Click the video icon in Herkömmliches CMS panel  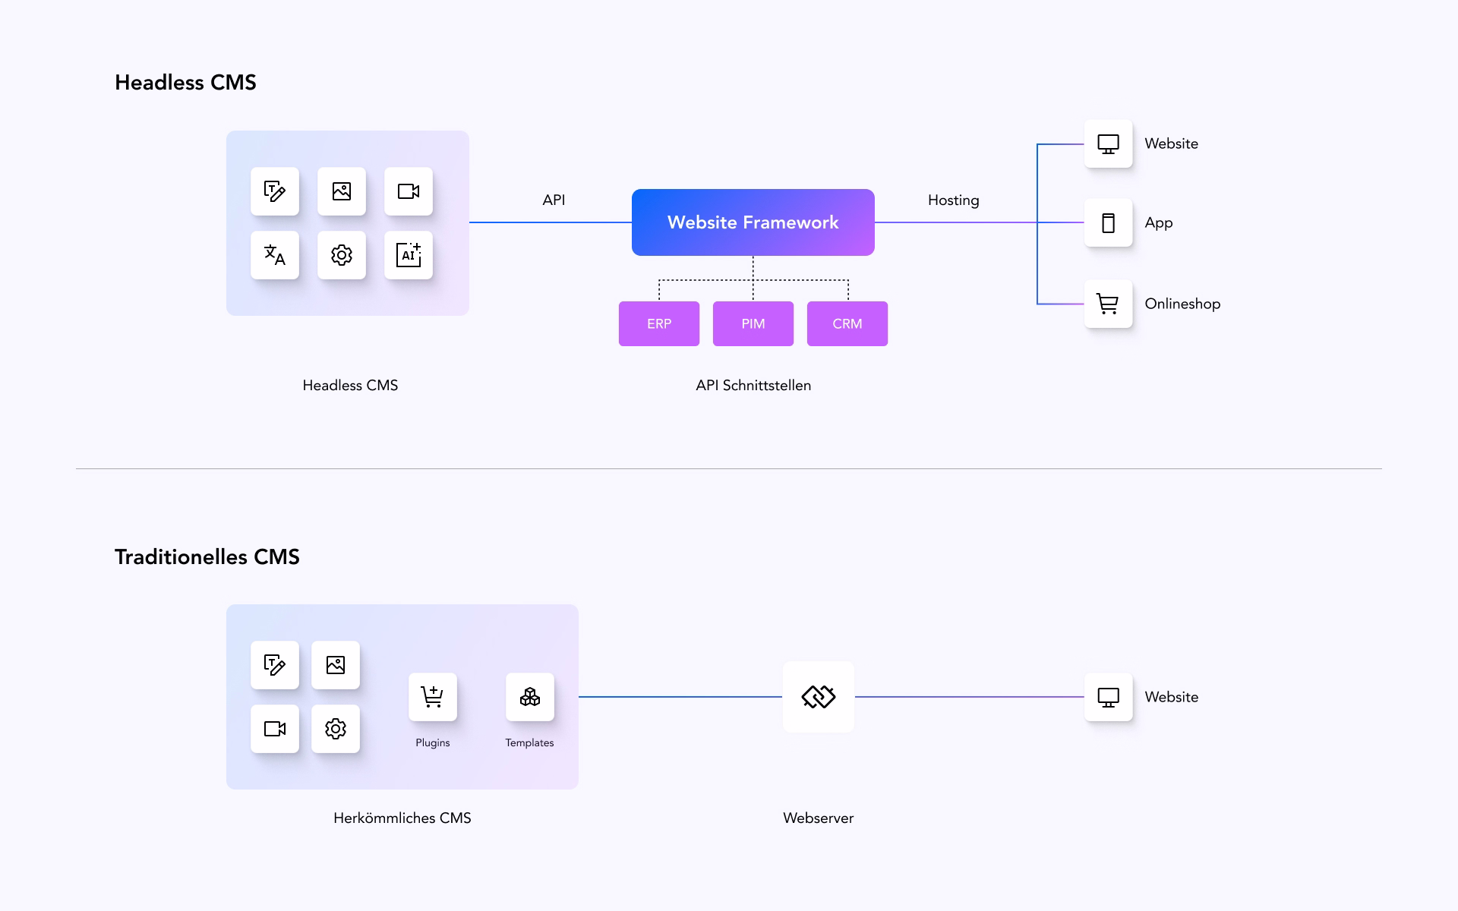275,729
